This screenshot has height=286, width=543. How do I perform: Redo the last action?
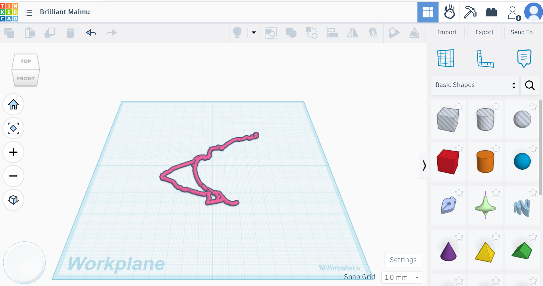pos(112,33)
